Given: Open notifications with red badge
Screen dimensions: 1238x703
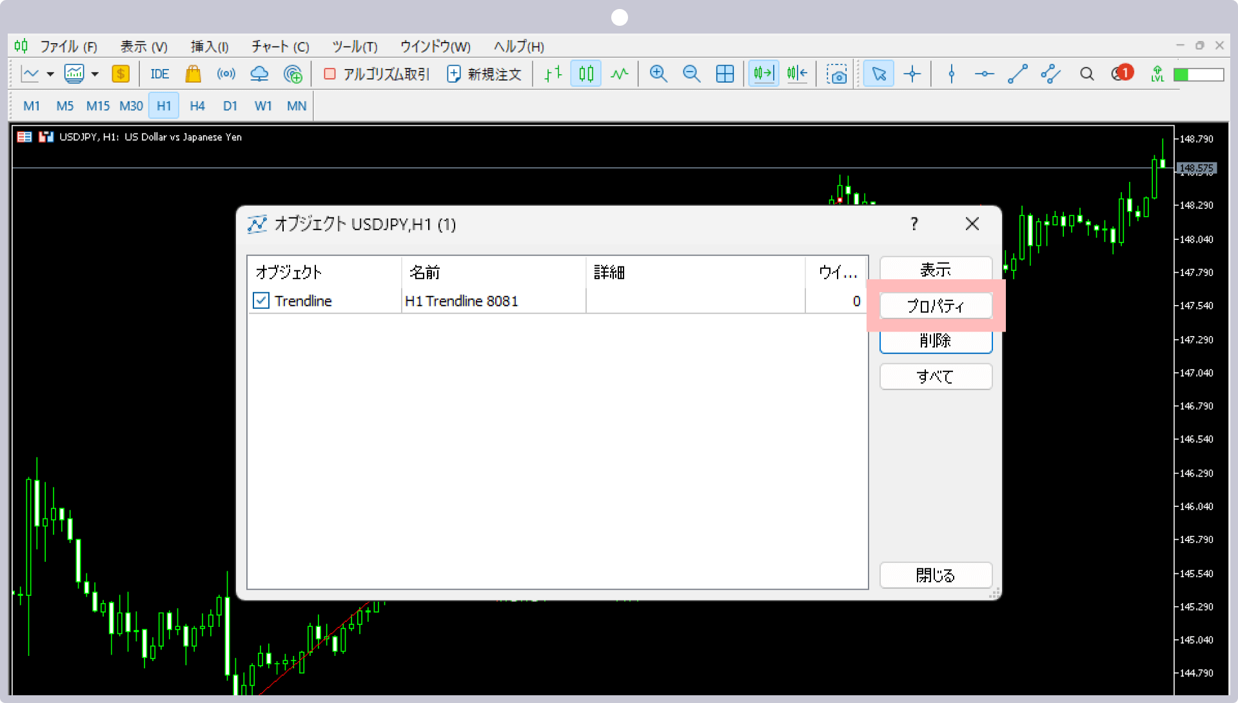Looking at the screenshot, I should click(x=1122, y=73).
